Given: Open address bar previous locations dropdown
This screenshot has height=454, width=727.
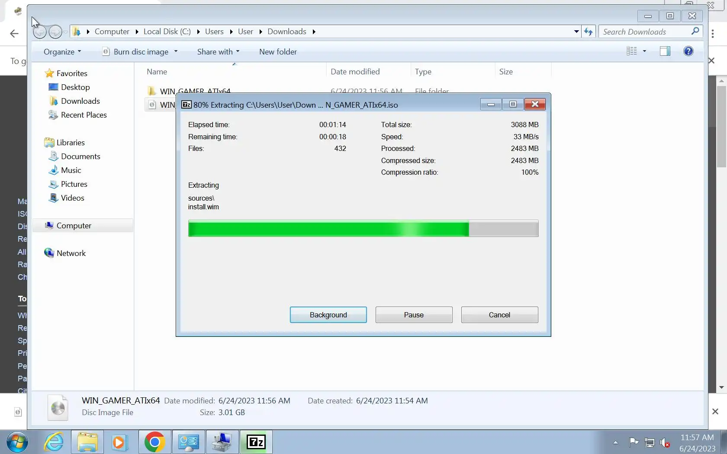Looking at the screenshot, I should (x=576, y=32).
